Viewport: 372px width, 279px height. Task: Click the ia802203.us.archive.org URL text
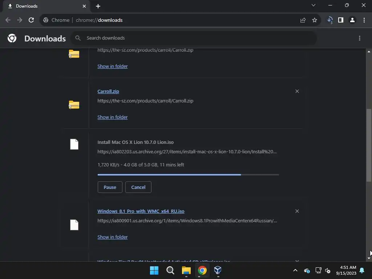(187, 151)
